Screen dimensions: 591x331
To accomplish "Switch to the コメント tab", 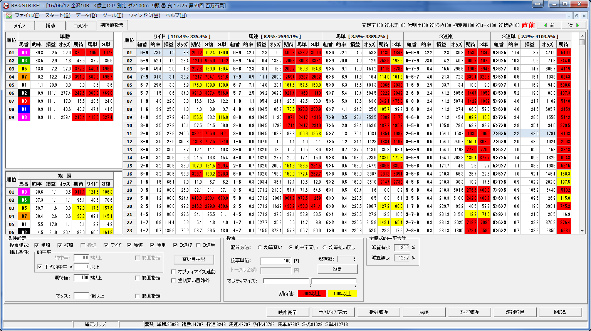I will coord(81,26).
